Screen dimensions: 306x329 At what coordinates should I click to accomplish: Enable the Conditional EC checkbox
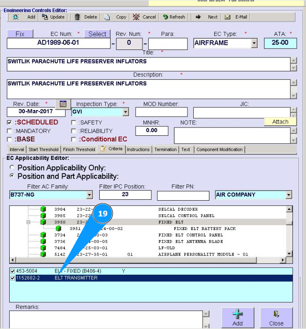click(x=73, y=139)
